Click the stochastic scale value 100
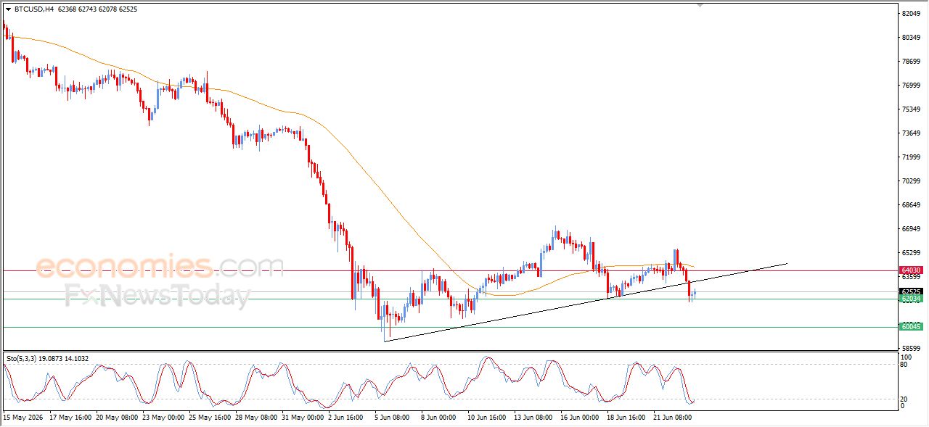The width and height of the screenshot is (929, 427). (x=907, y=358)
